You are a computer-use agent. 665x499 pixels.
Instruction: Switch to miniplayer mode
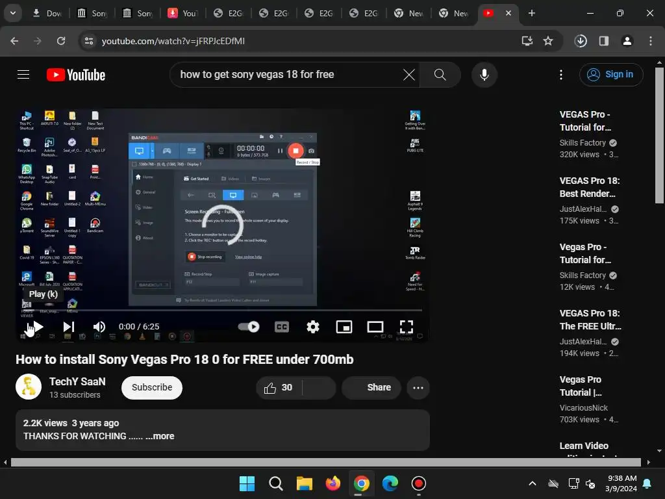[344, 326]
